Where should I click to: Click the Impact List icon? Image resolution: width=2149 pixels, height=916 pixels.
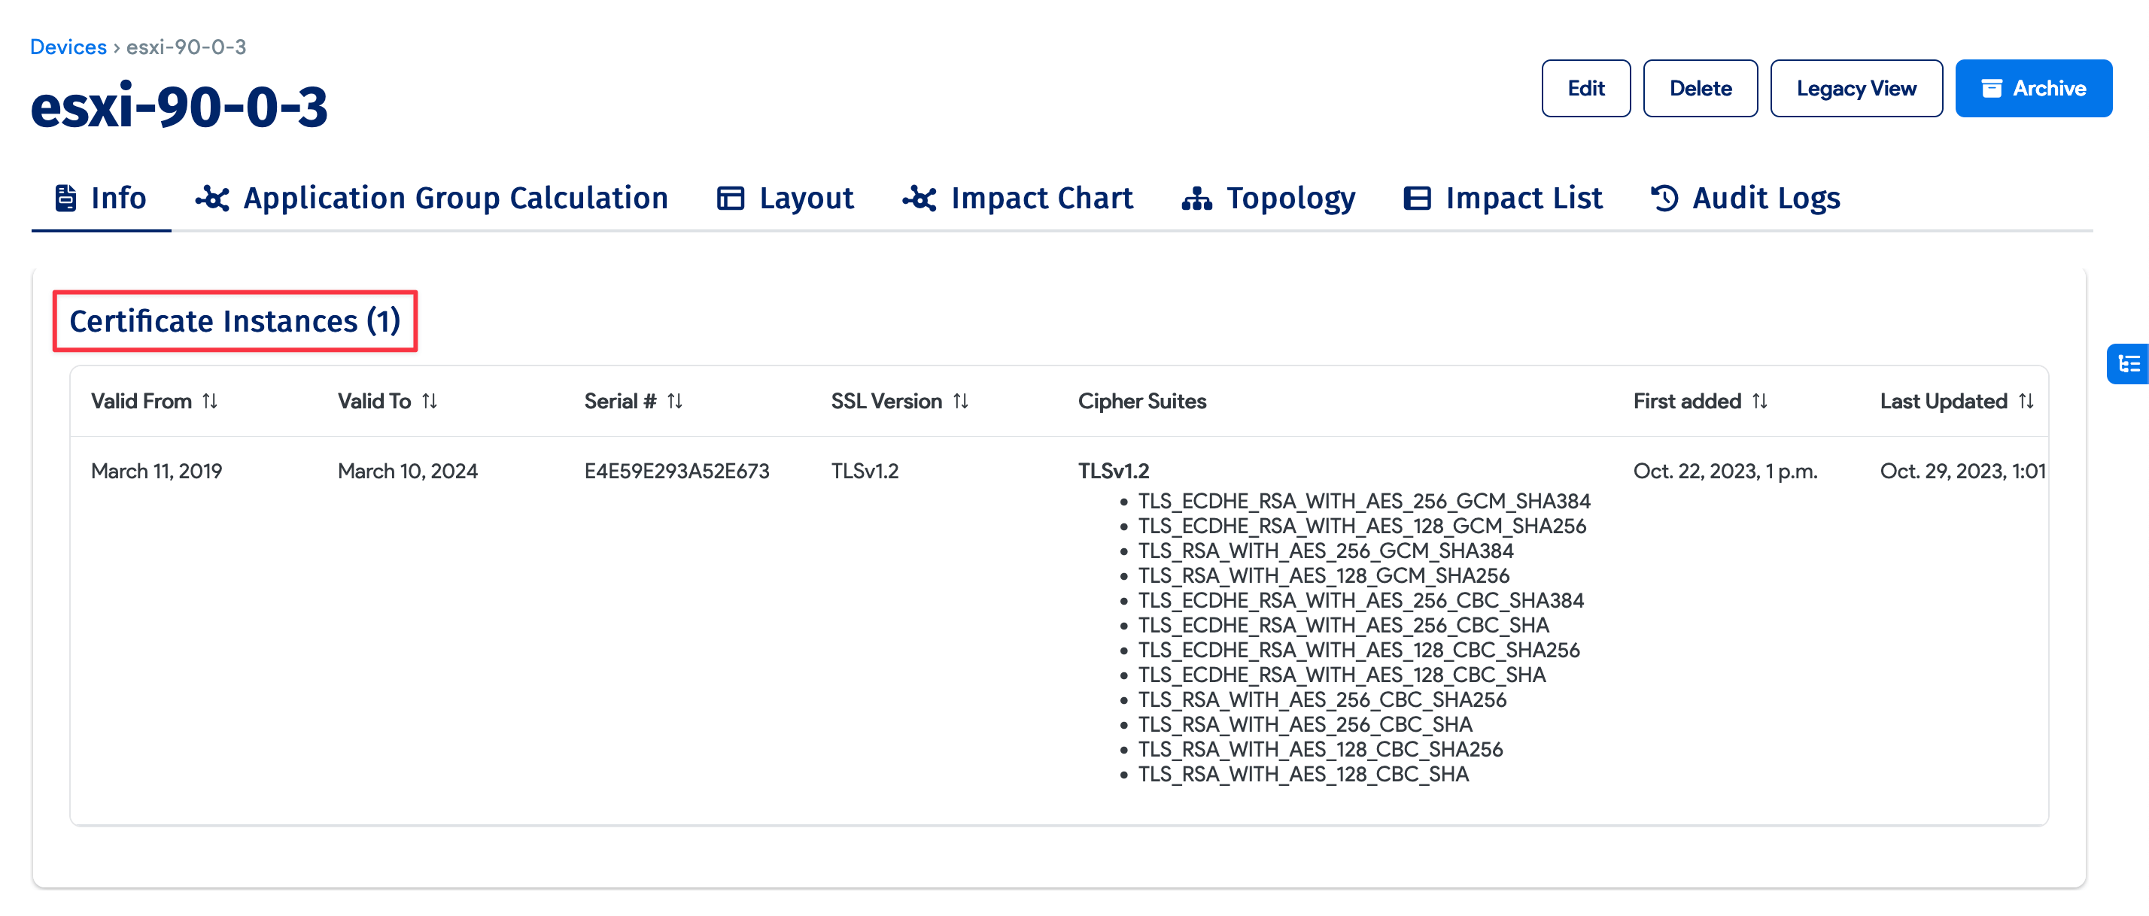[1417, 198]
